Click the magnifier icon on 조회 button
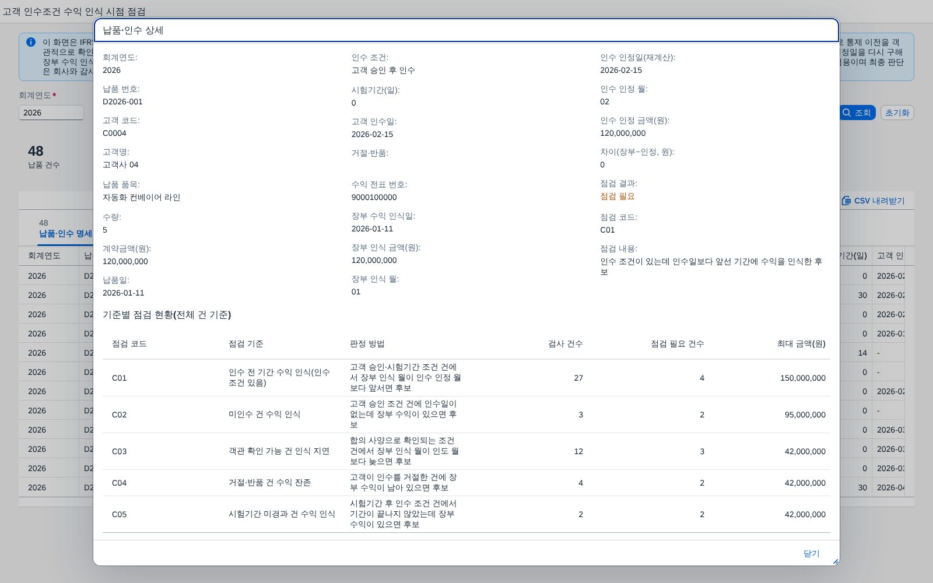 [x=847, y=113]
